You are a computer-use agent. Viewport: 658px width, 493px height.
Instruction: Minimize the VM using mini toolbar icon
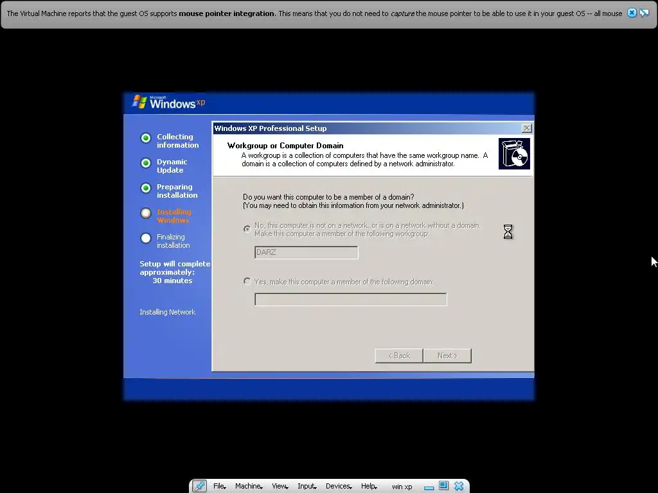click(x=429, y=488)
